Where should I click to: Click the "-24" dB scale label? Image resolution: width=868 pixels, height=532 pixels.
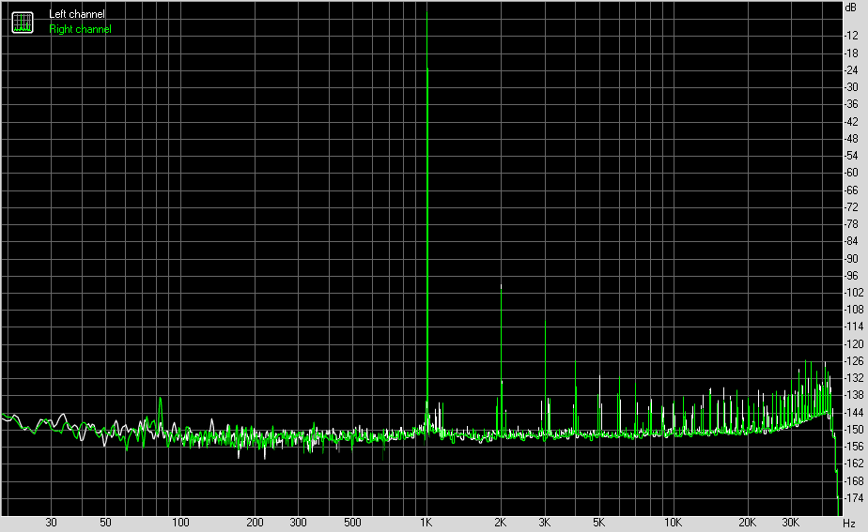pos(851,70)
